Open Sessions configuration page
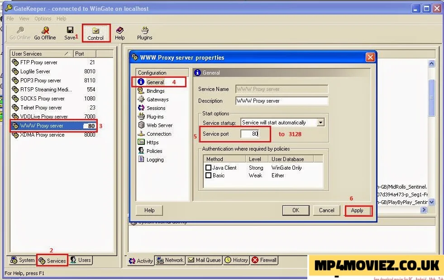Viewport: 444px width, 280px height. click(156, 108)
